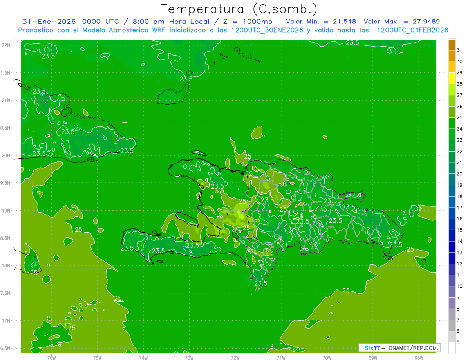Image resolution: width=470 pixels, height=363 pixels.
Task: Click the colorbar label 28
Action: point(459,84)
